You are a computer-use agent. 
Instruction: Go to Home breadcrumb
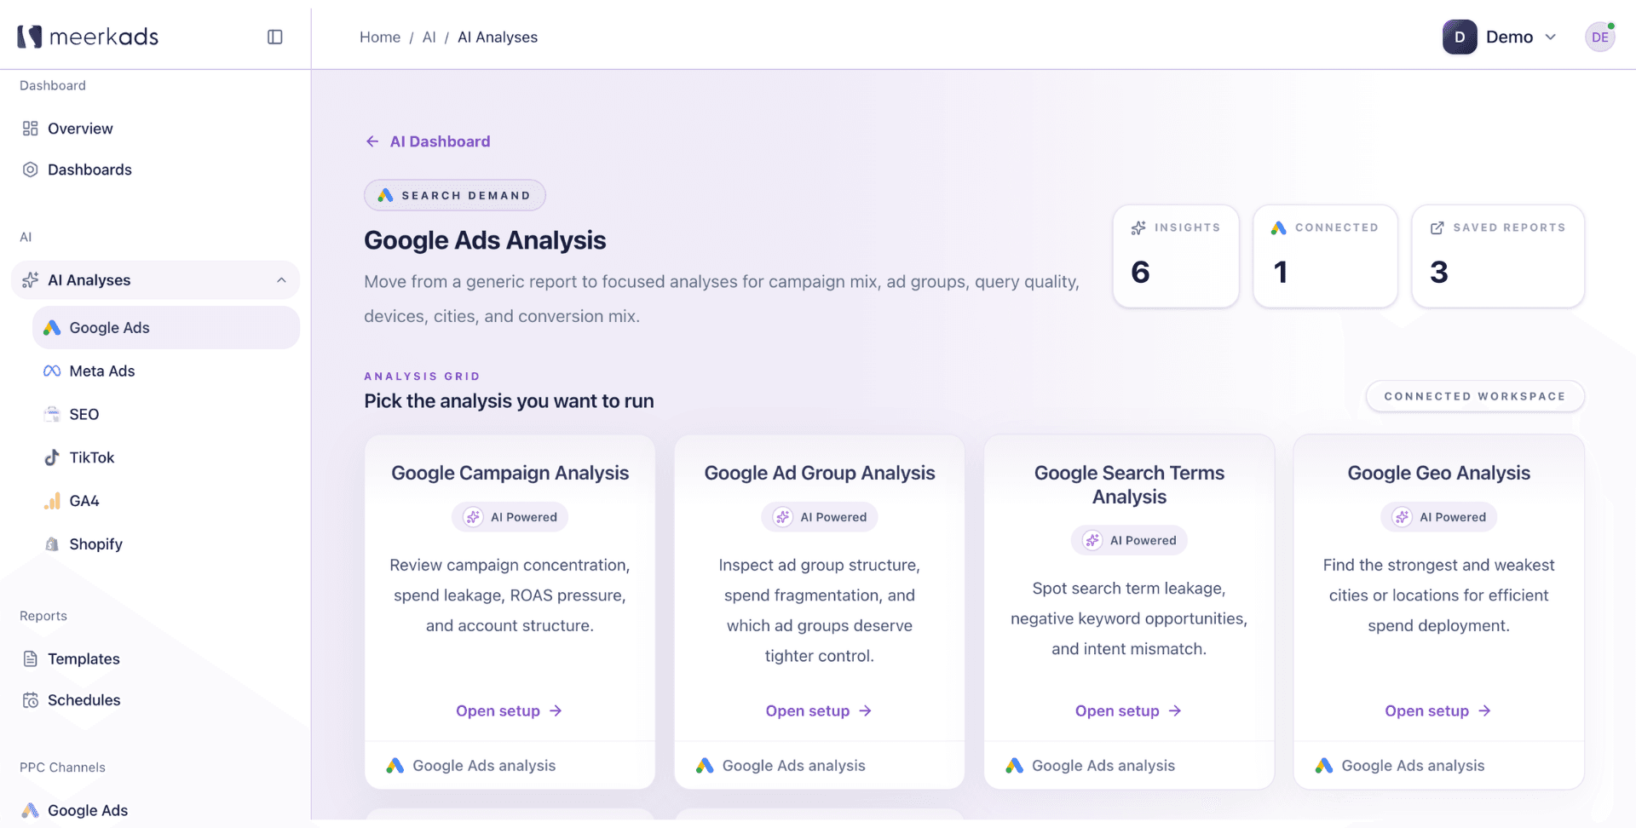point(380,37)
